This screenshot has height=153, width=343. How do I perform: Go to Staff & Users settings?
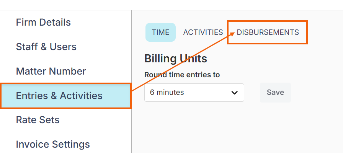pyautogui.click(x=46, y=47)
